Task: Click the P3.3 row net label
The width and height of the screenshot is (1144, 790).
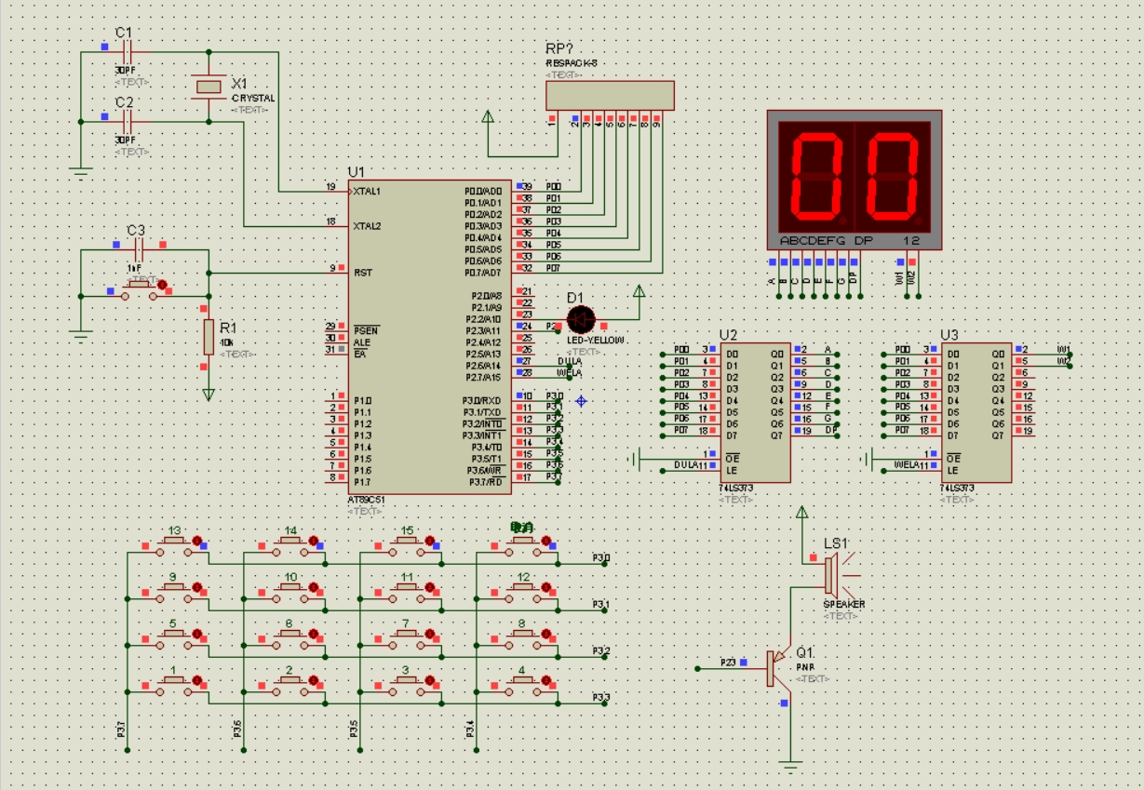Action: point(601,697)
